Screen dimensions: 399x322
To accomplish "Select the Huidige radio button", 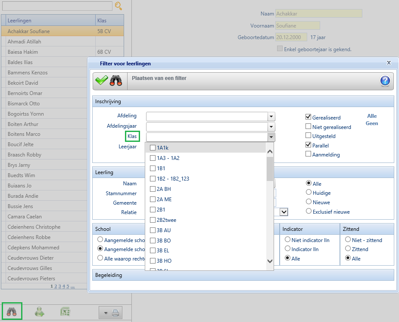I will click(x=309, y=193).
